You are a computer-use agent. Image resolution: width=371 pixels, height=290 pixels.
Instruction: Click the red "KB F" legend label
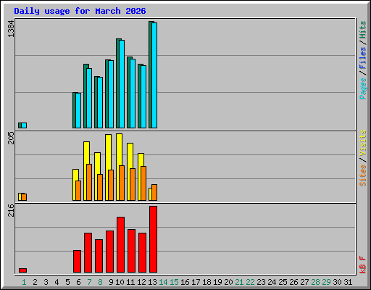(362, 265)
